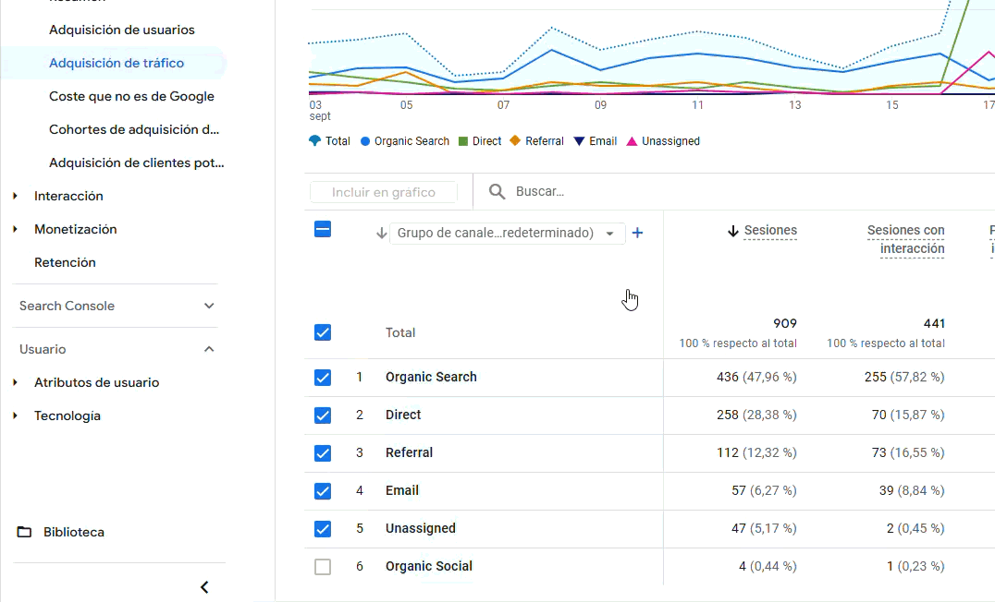
Task: Check the Organic Social row checkbox
Action: tap(323, 567)
